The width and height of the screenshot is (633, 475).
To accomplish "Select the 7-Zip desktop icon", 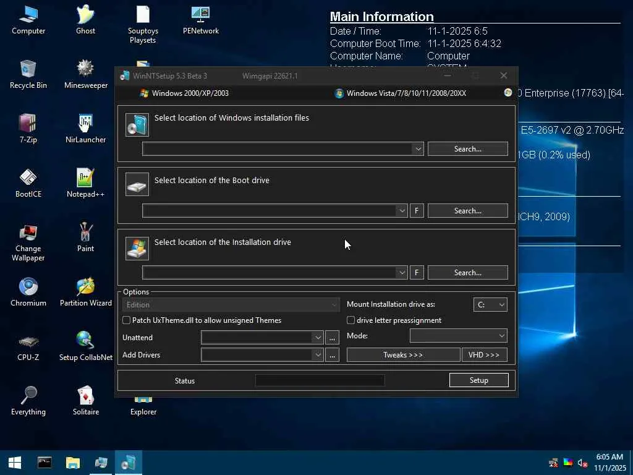I will pyautogui.click(x=28, y=129).
